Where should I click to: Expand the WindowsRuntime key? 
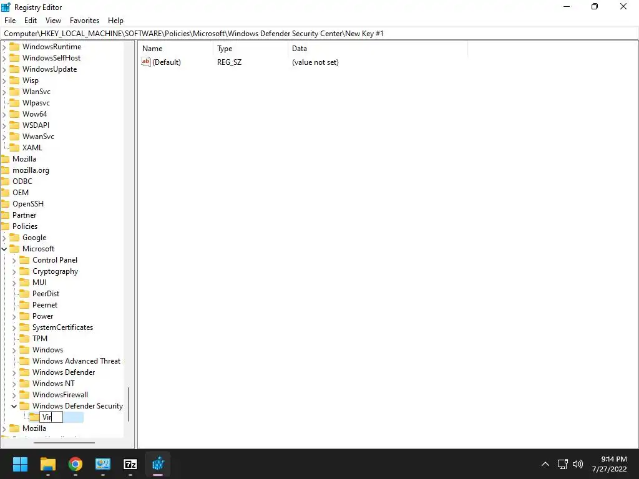pos(4,47)
